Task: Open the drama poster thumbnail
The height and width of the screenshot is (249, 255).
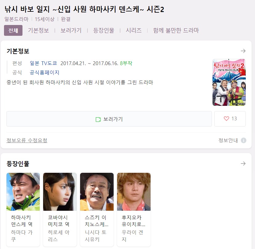Action: pos(229,82)
